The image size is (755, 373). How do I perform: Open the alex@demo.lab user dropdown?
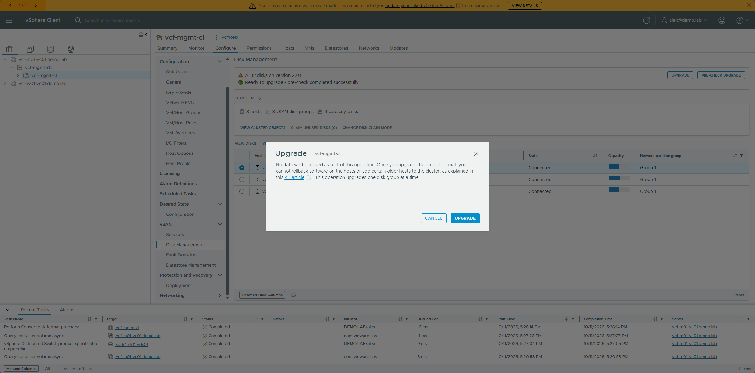[685, 20]
